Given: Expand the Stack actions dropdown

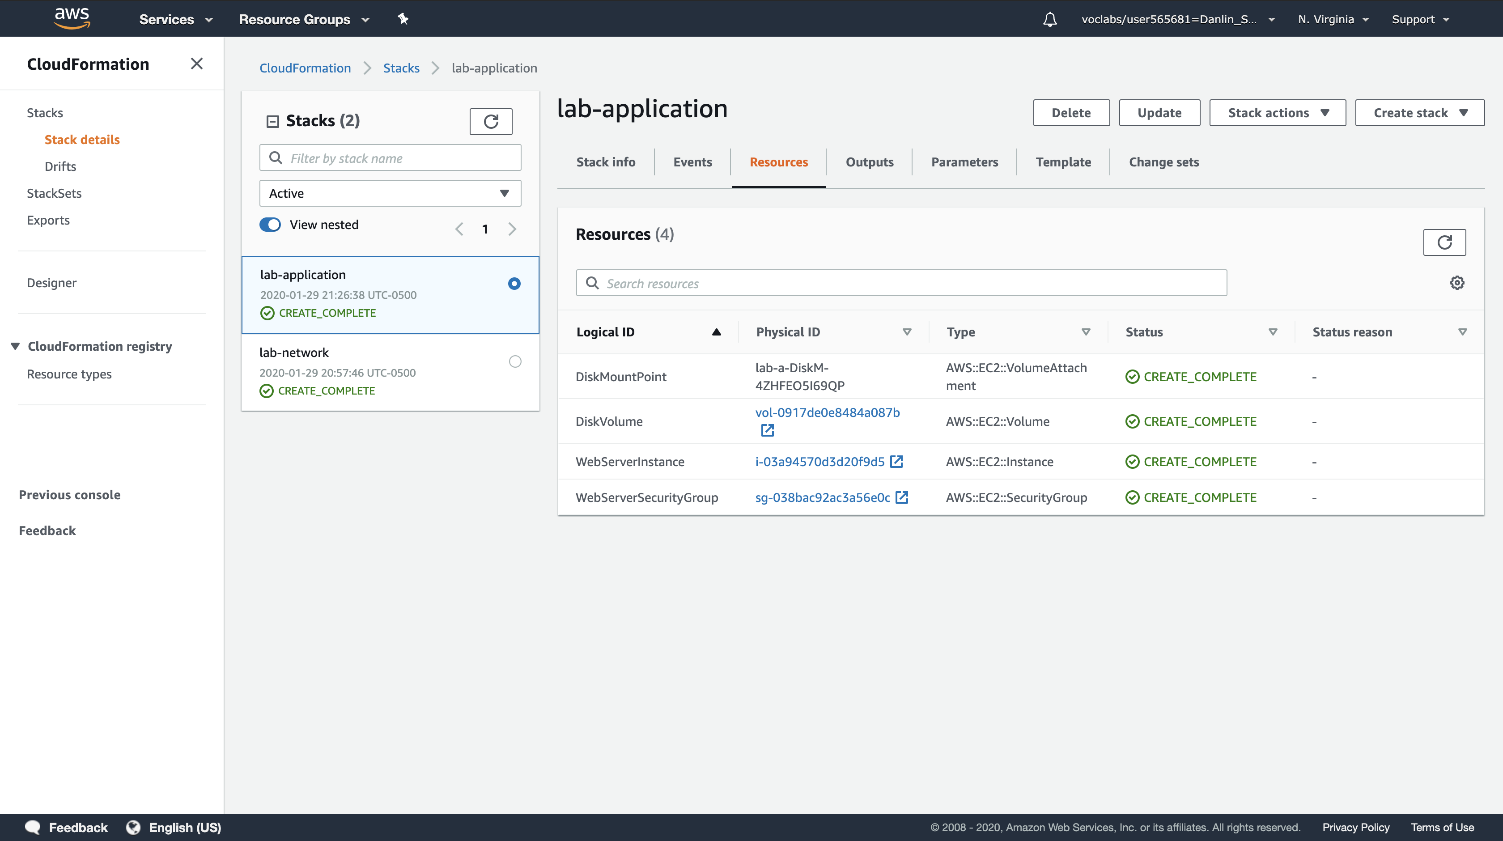Looking at the screenshot, I should coord(1277,113).
